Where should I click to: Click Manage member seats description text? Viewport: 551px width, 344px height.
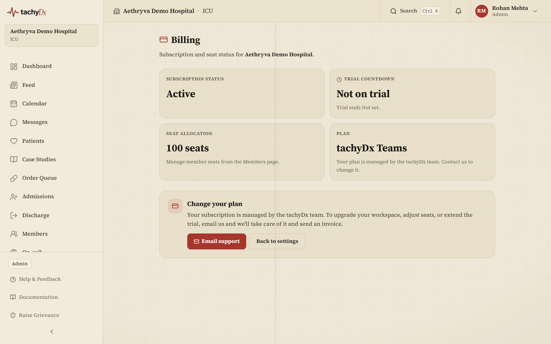pyautogui.click(x=223, y=162)
